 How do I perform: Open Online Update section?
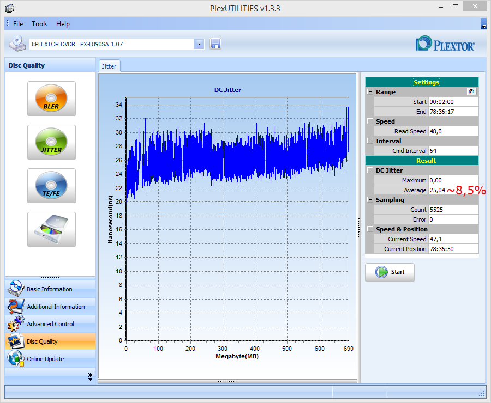tap(50, 358)
